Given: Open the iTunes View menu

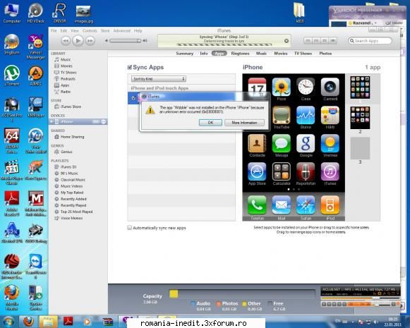Looking at the screenshot, I should (75, 31).
